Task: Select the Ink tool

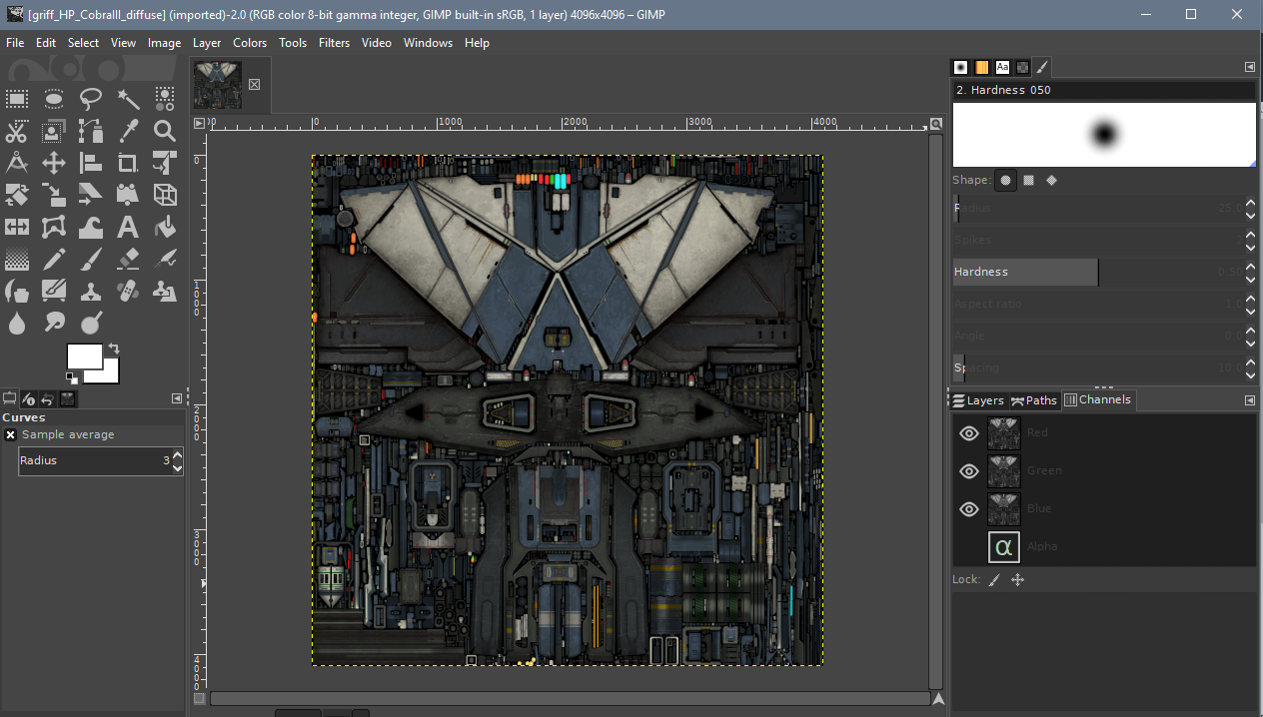Action: coord(17,292)
